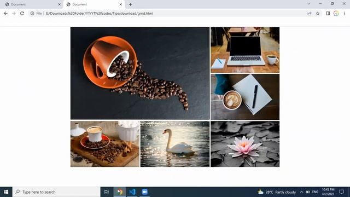Open the Chrome profile avatar
Screen dimensions: 350x197
point(336,13)
